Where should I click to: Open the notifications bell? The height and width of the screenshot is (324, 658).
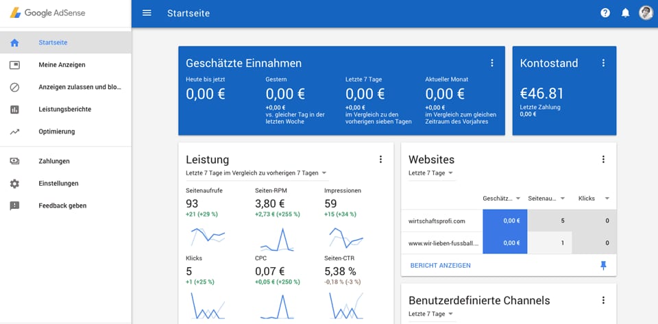[626, 13]
